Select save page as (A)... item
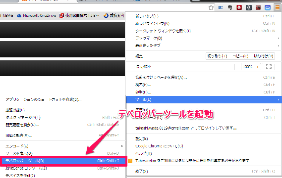 coord(204,77)
